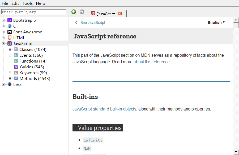The image size is (239, 155).
Task: Expand the Less docset node
Action: tap(3, 84)
